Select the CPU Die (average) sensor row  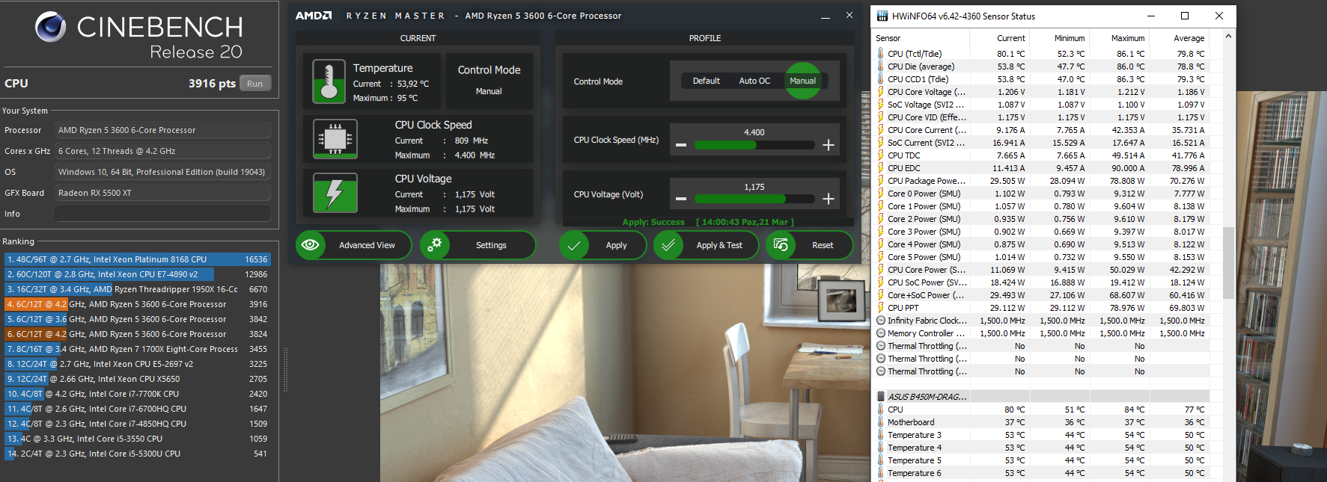(1042, 67)
